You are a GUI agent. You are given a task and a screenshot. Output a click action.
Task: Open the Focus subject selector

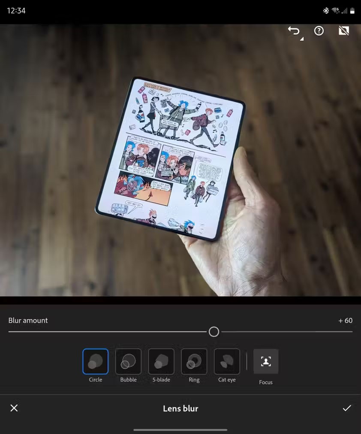tap(266, 361)
